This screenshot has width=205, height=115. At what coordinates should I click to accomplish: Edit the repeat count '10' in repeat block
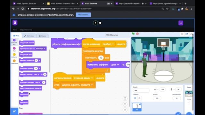click(x=101, y=57)
